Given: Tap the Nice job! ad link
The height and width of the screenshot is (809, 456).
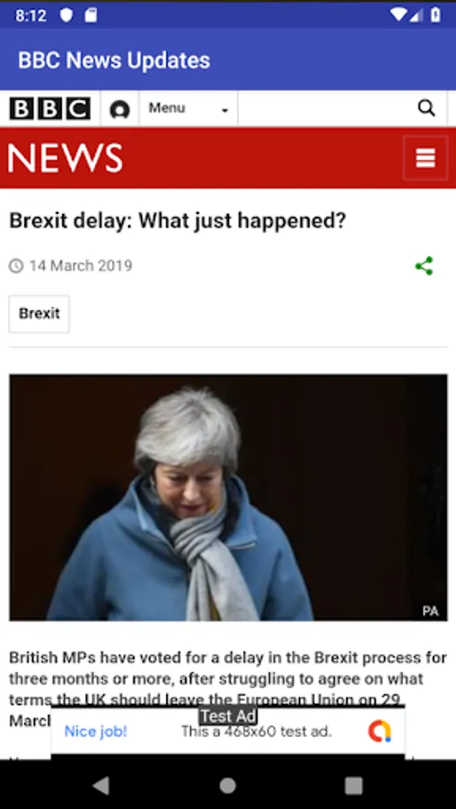Looking at the screenshot, I should click(96, 732).
